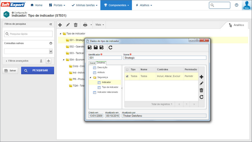Click the SoftExpert logo
The height and width of the screenshot is (142, 252).
click(13, 5)
